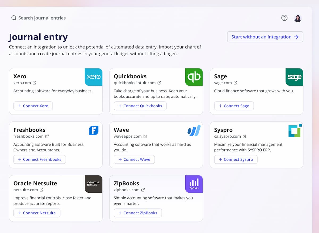Click the help question mark icon
Viewport: 319px width, 233px height.
284,18
